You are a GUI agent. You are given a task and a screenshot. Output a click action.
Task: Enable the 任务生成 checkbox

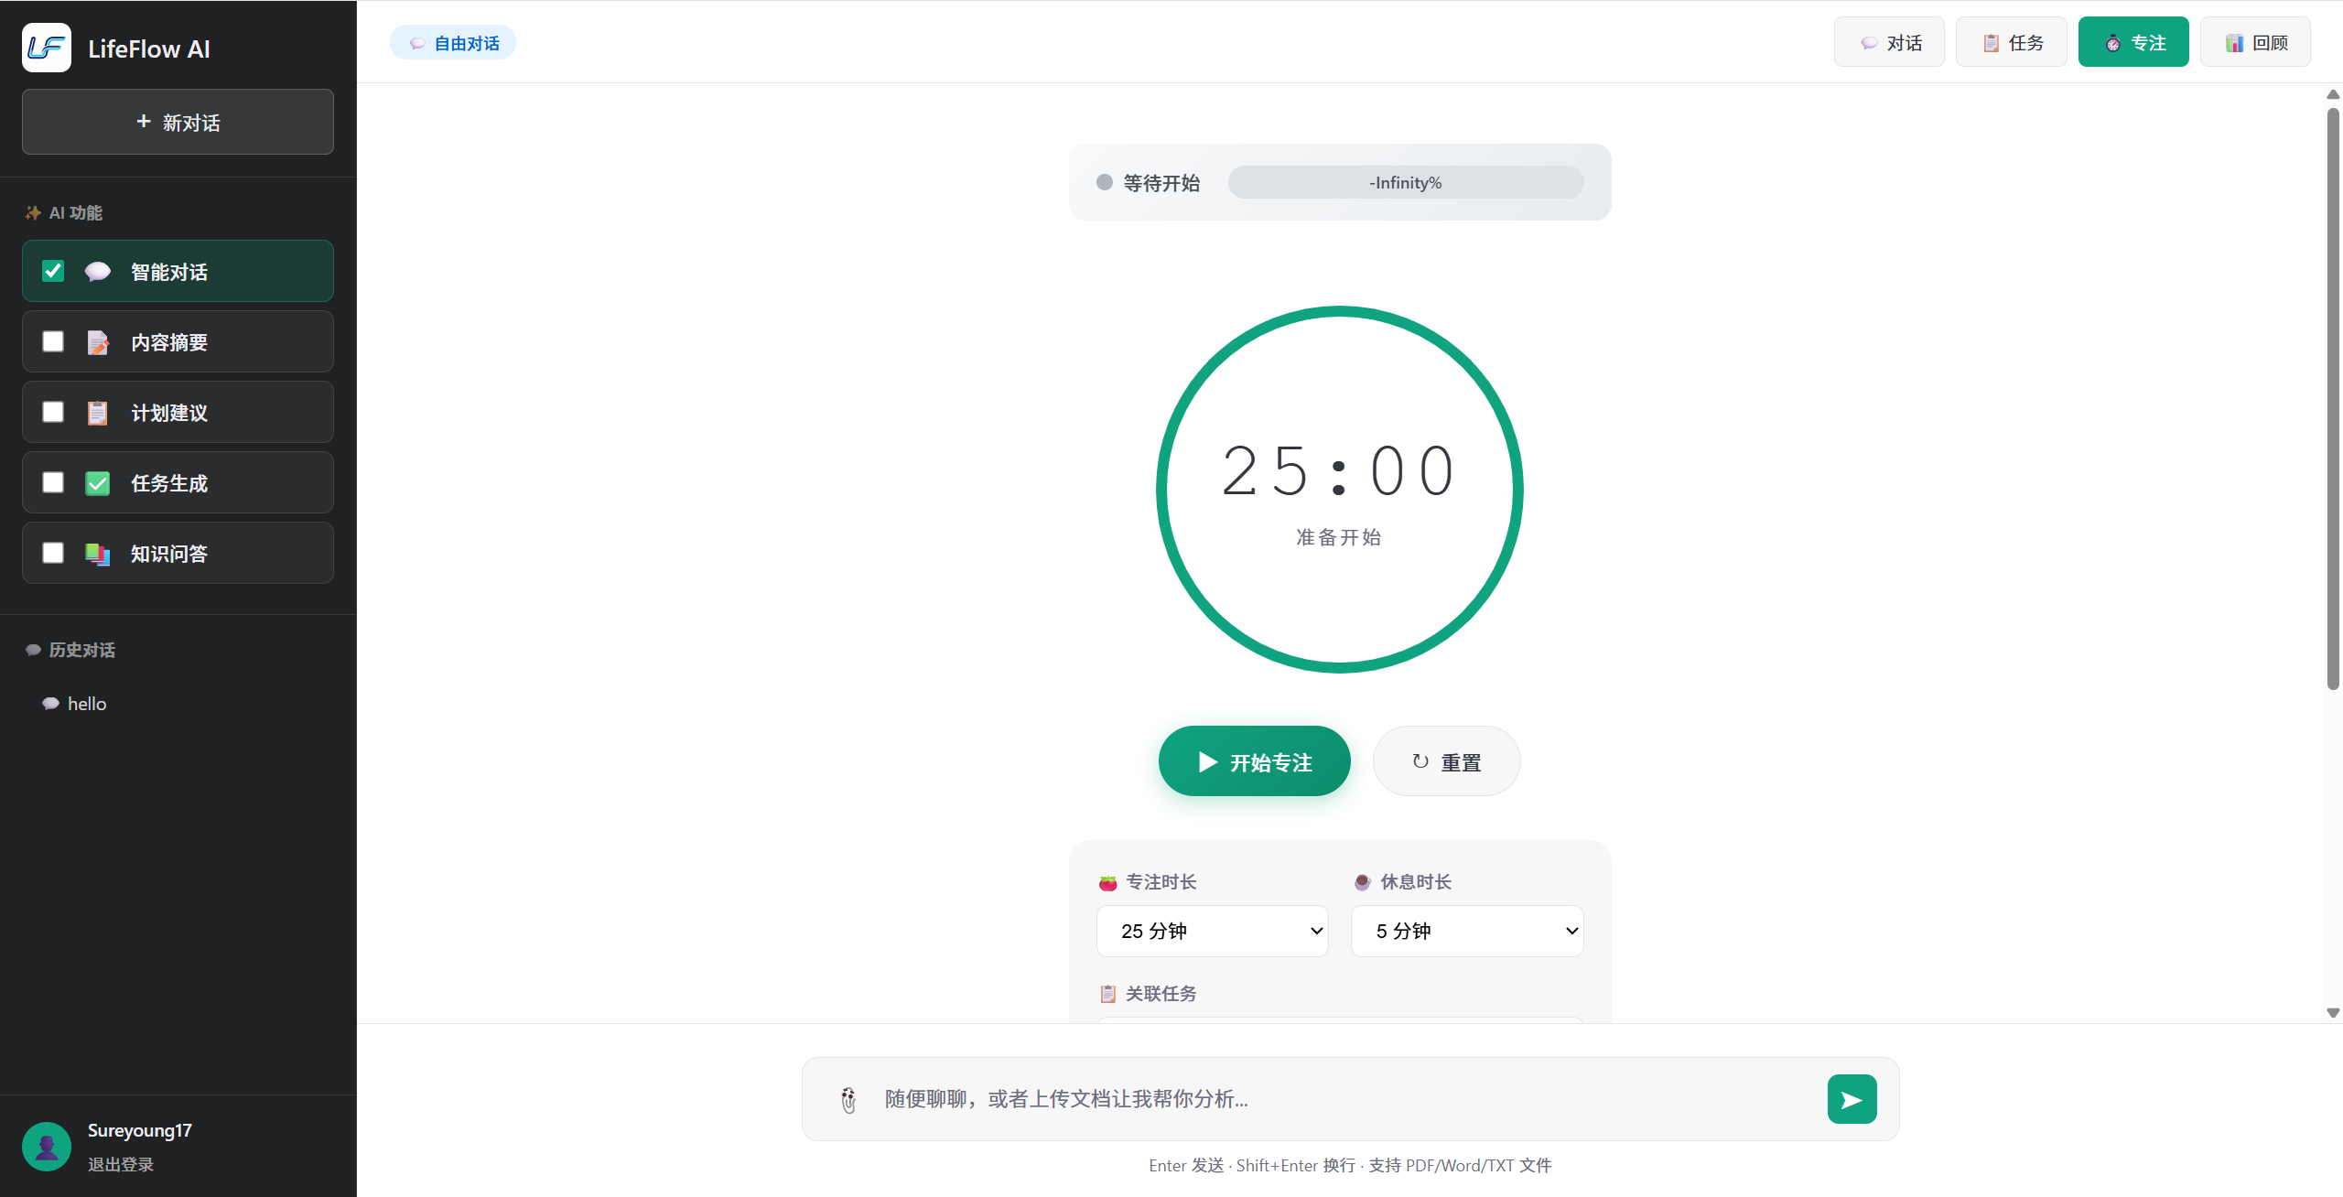click(x=53, y=482)
